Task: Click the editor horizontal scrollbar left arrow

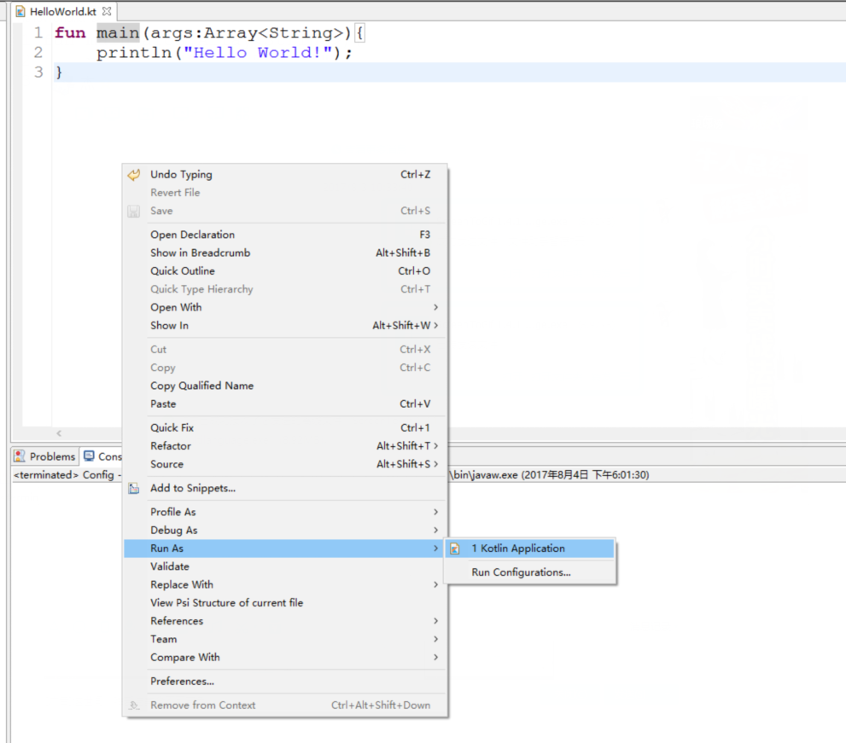Action: pos(59,433)
